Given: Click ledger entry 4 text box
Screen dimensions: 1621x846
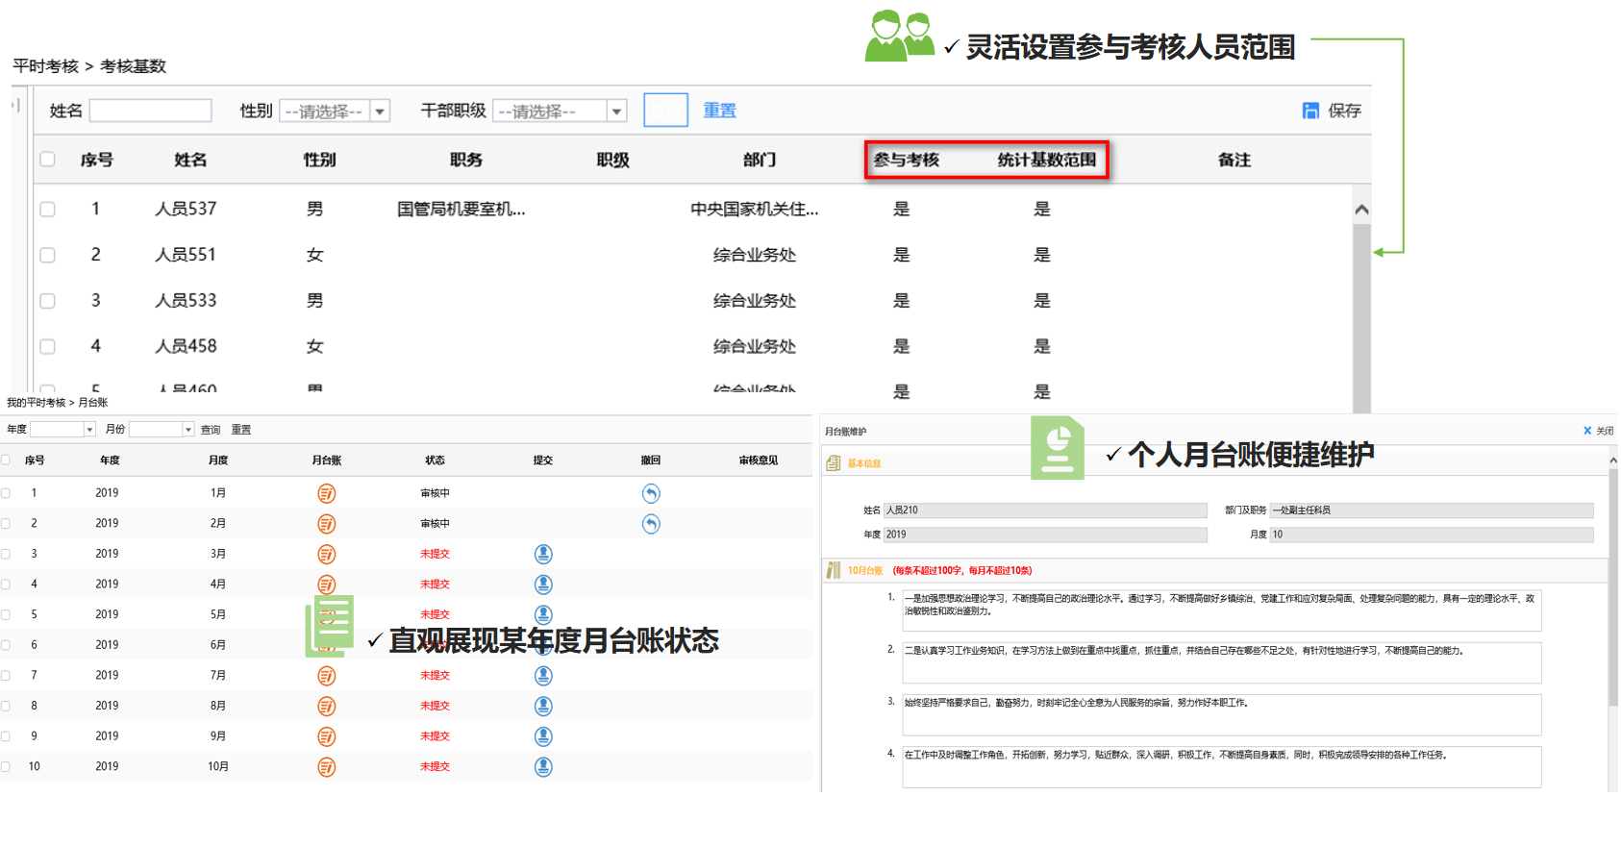Looking at the screenshot, I should coord(1222,767).
